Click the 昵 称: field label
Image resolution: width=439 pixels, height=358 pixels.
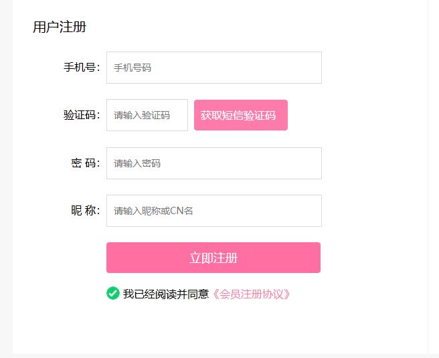(85, 211)
